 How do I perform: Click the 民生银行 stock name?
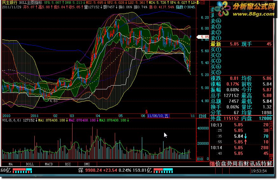[10, 3]
